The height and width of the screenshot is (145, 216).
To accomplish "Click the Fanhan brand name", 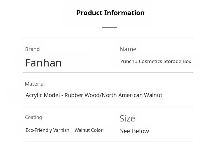I will tap(43, 63).
